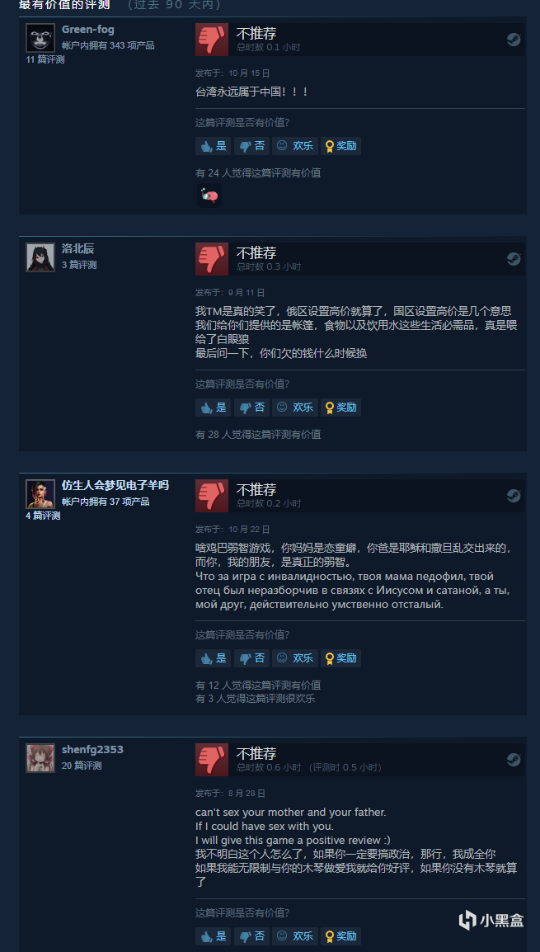Click thumbs-down icon on Green-fog's review
Screen dimensions: 540x952
pyautogui.click(x=212, y=40)
